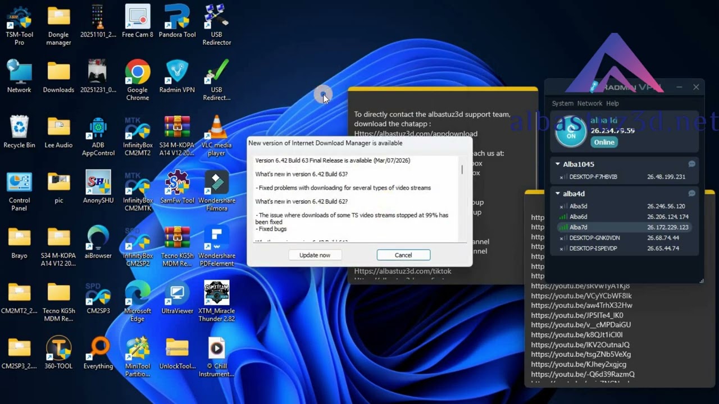Open the youtu.be/VCyYCbWF8Ik link
719x404 pixels.
tap(581, 296)
